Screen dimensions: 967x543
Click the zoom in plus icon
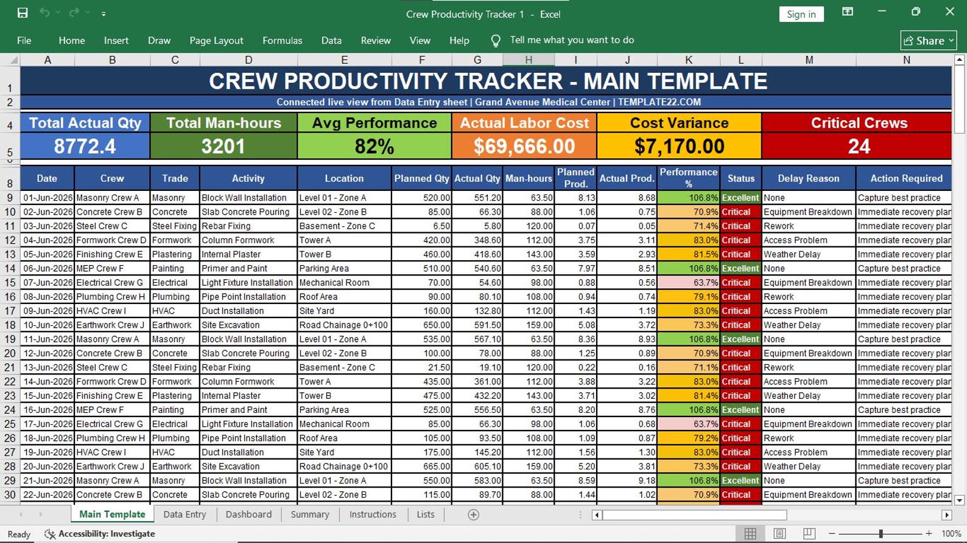[929, 534]
